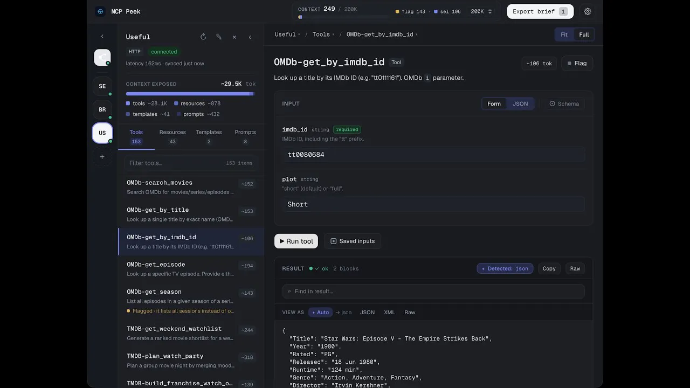Copy the result output
690x388 pixels.
click(x=549, y=268)
